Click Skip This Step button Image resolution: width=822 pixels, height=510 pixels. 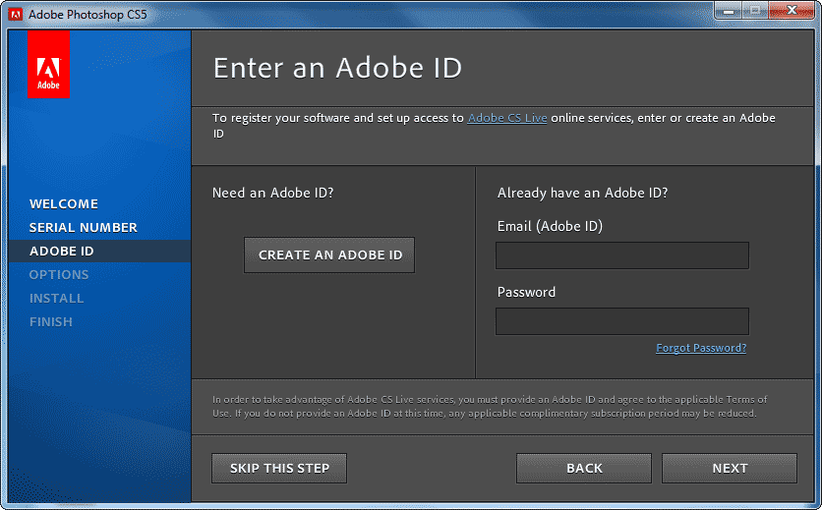tap(279, 468)
